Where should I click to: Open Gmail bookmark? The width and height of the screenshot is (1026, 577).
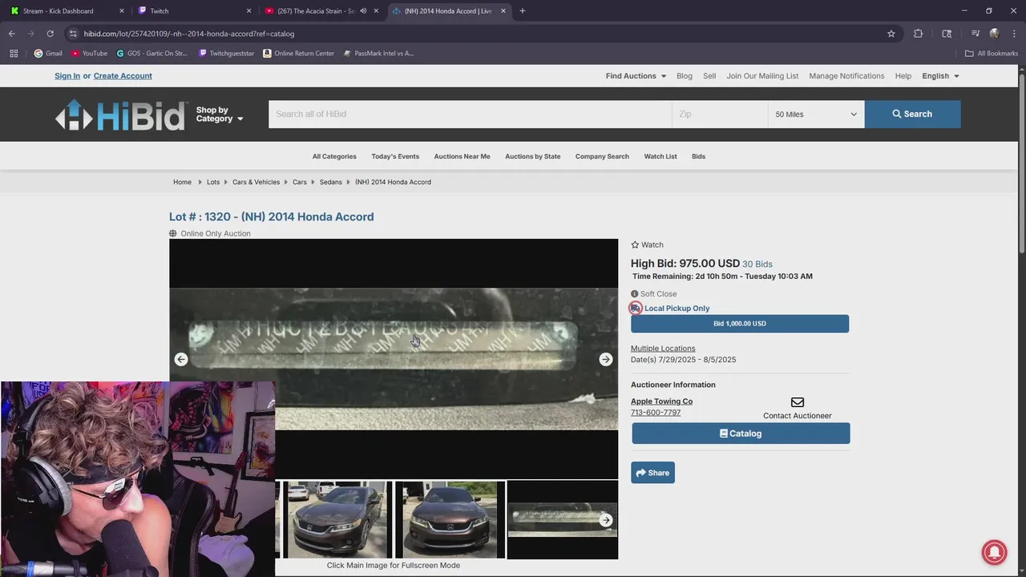coord(48,54)
